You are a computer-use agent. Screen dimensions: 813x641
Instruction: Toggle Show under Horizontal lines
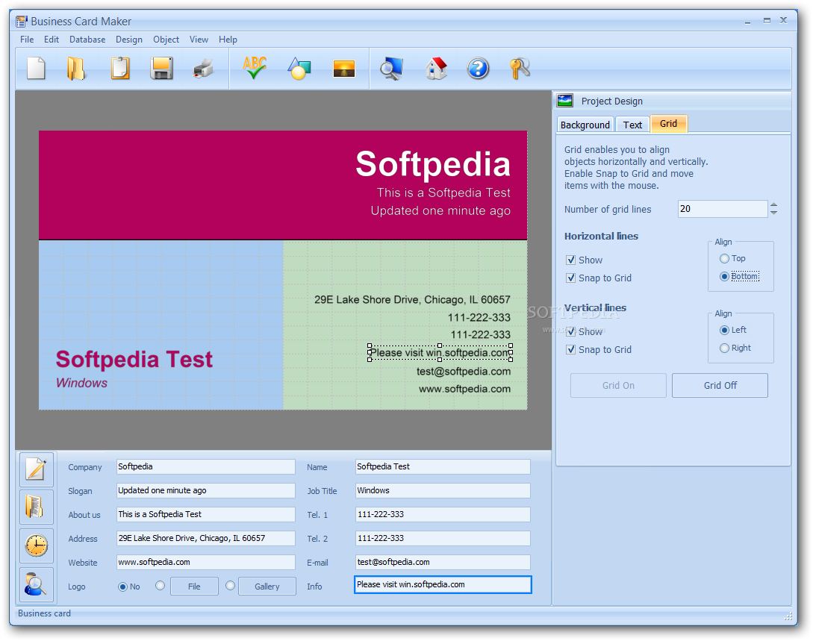(571, 260)
